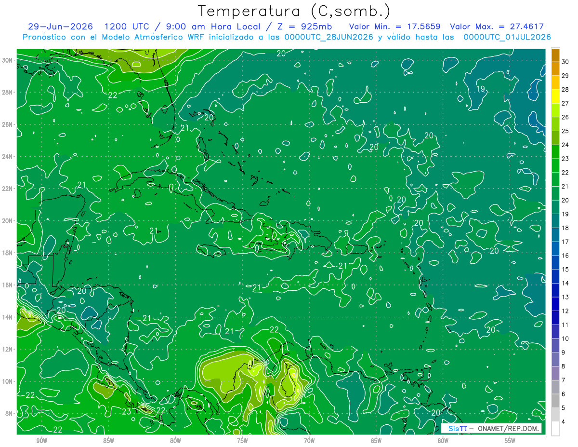Screen dimensions: 578x447
Task: Click the "29" value on the colorbar legend
Action: (x=566, y=75)
